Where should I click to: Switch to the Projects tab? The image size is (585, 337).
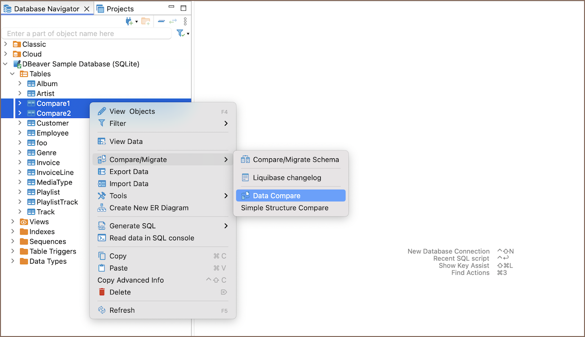(x=115, y=9)
